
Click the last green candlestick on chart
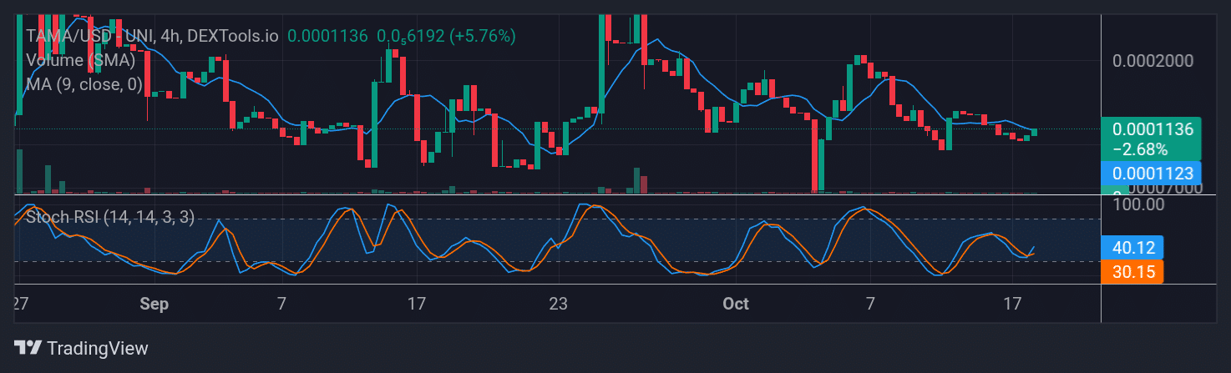[1034, 132]
